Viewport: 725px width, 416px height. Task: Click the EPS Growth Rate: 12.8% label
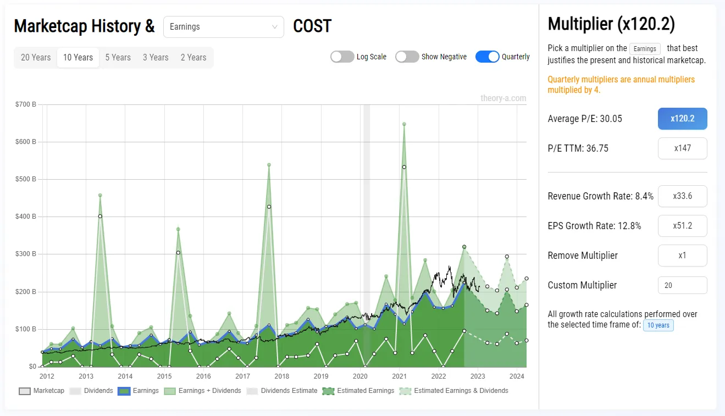pyautogui.click(x=594, y=226)
